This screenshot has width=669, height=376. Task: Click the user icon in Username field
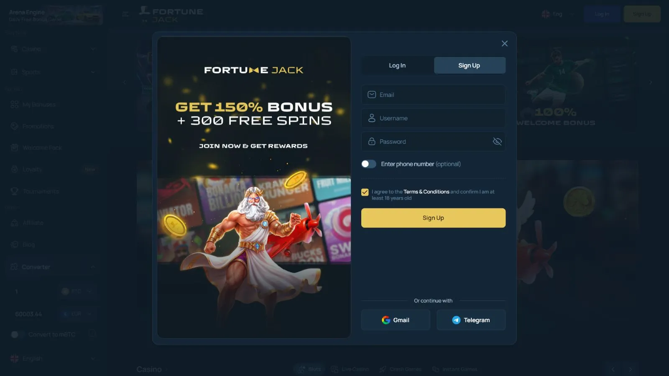[371, 118]
